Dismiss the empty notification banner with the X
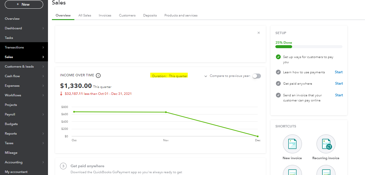The width and height of the screenshot is (365, 175). 258,33
